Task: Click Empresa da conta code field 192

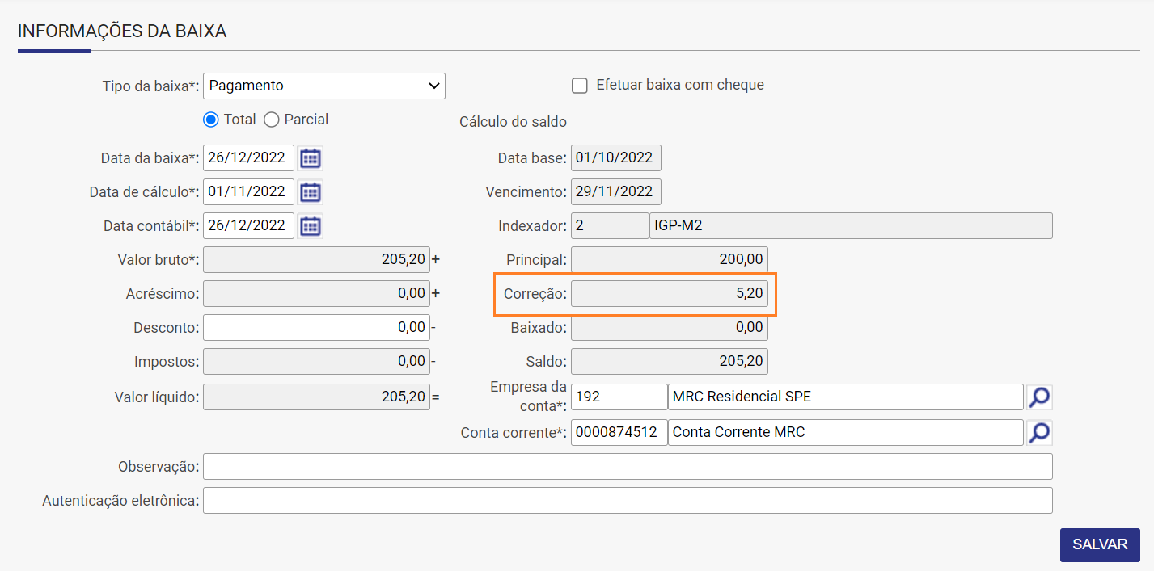Action: (x=619, y=397)
